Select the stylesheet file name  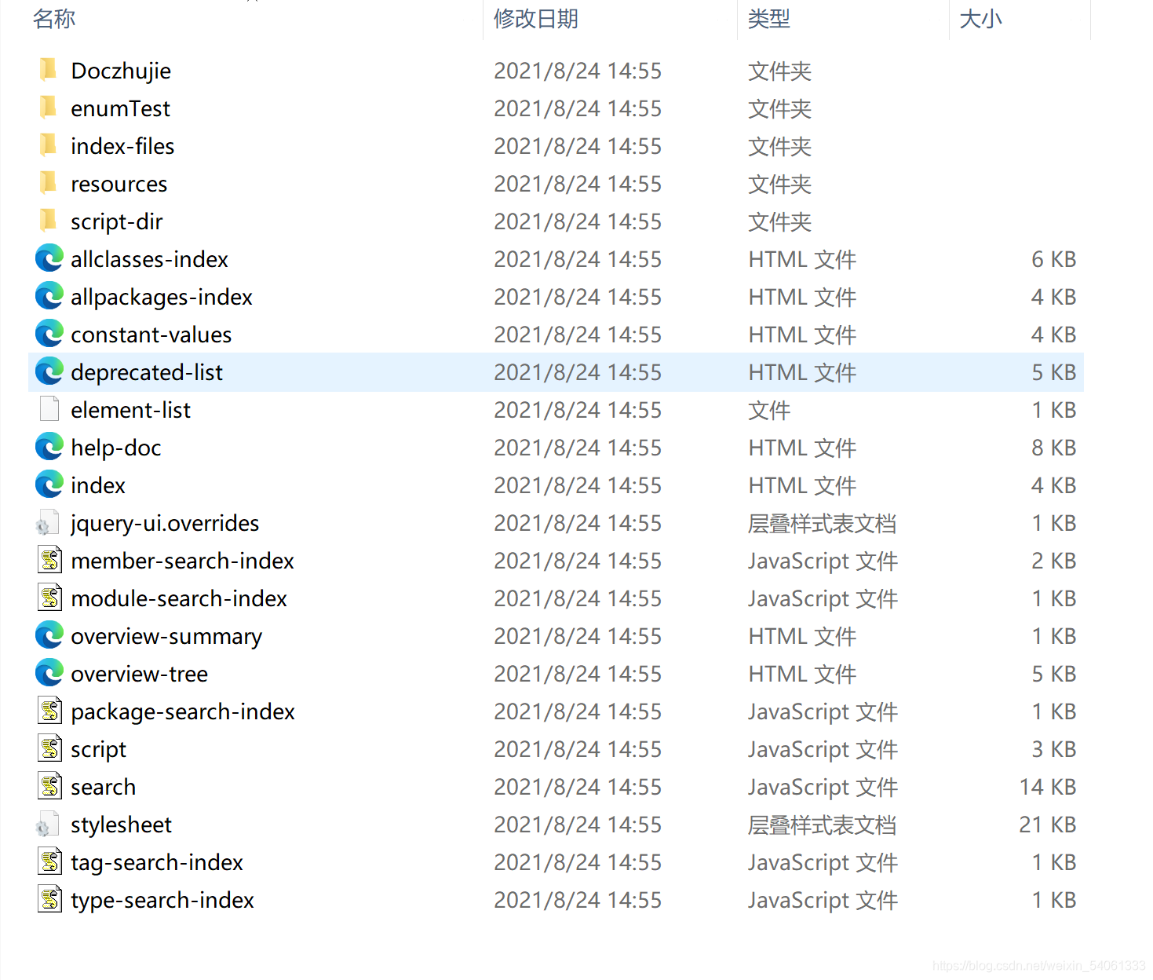coord(122,825)
